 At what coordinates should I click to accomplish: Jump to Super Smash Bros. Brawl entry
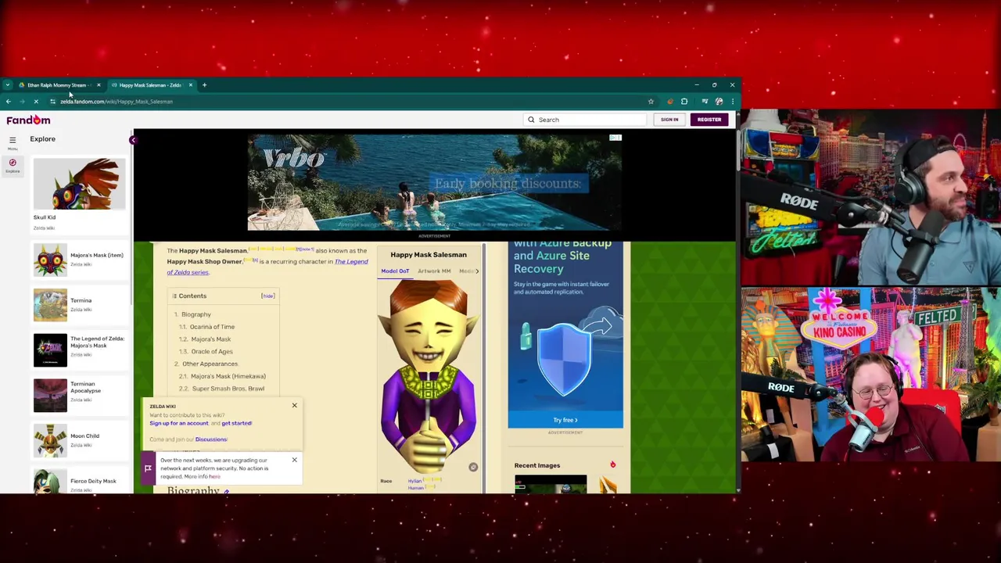228,389
